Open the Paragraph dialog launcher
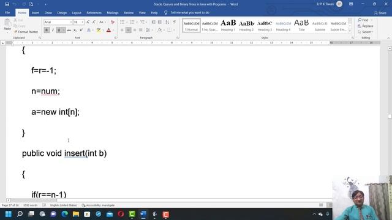Viewport: 392px width, 220px height. pyautogui.click(x=178, y=38)
